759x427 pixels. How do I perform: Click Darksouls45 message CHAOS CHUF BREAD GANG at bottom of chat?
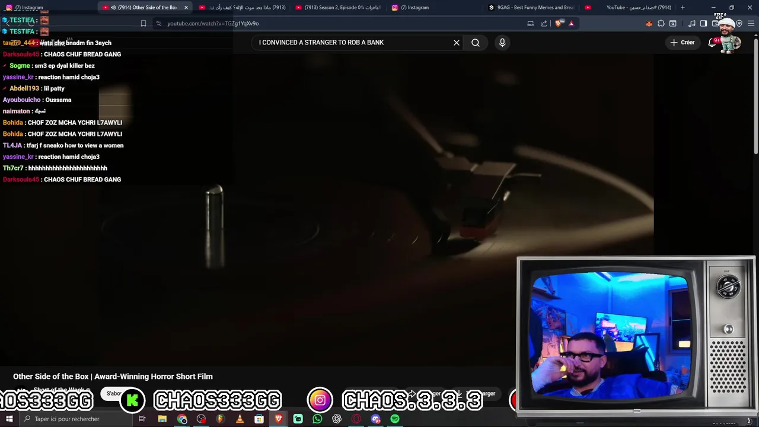62,180
